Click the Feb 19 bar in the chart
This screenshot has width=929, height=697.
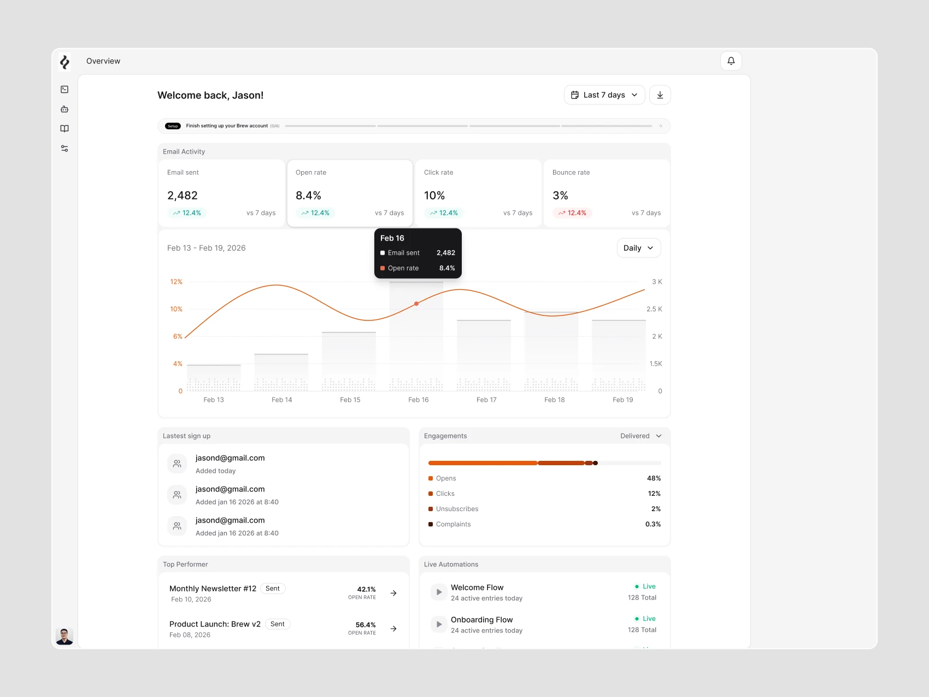tap(619, 355)
